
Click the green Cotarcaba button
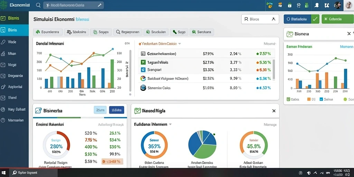[x=337, y=19]
